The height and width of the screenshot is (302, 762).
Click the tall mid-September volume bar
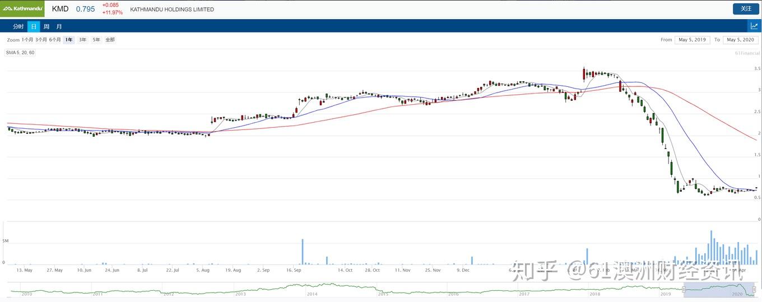[x=303, y=252]
